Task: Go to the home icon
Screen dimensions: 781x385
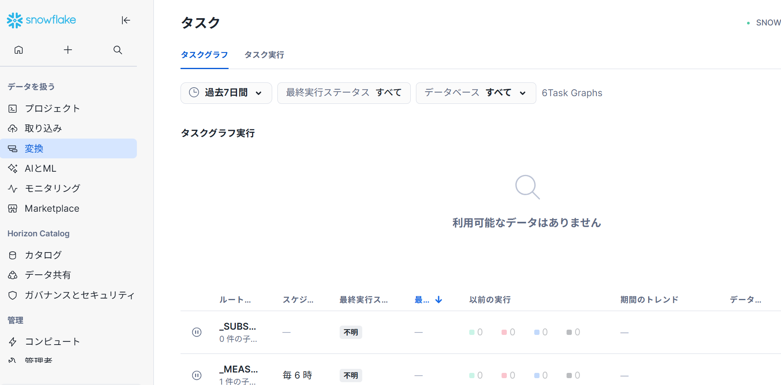Action: pos(19,50)
